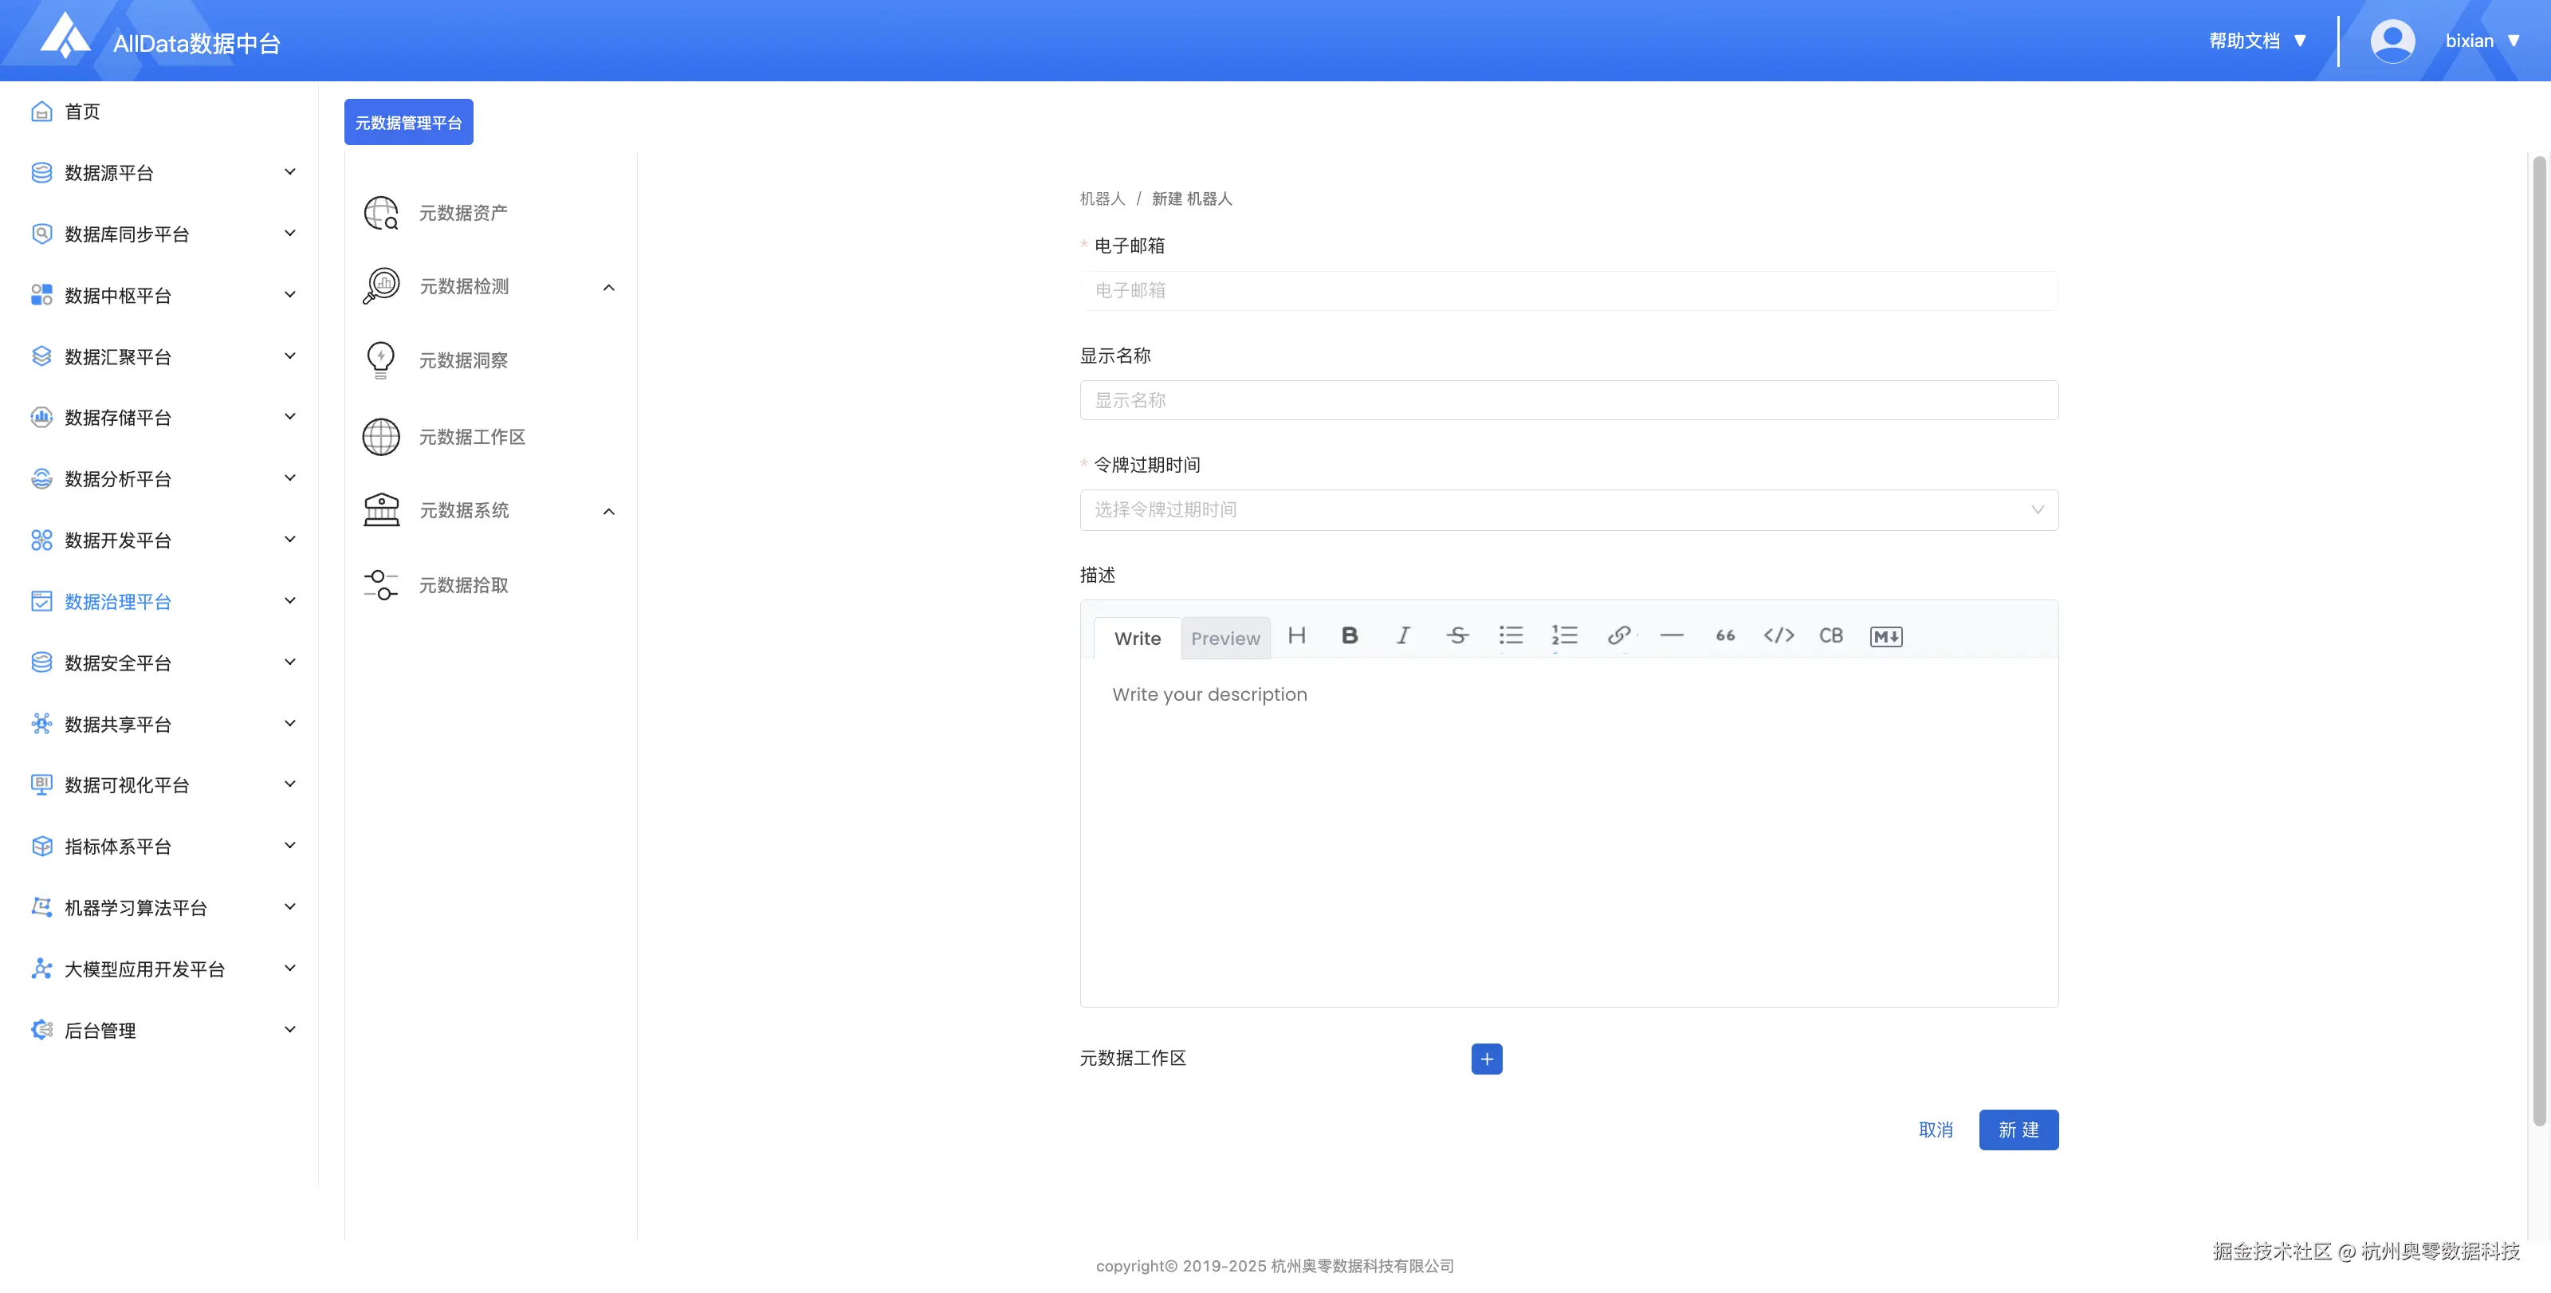
Task: Click the heading H toolbar icon
Action: pyautogui.click(x=1296, y=635)
